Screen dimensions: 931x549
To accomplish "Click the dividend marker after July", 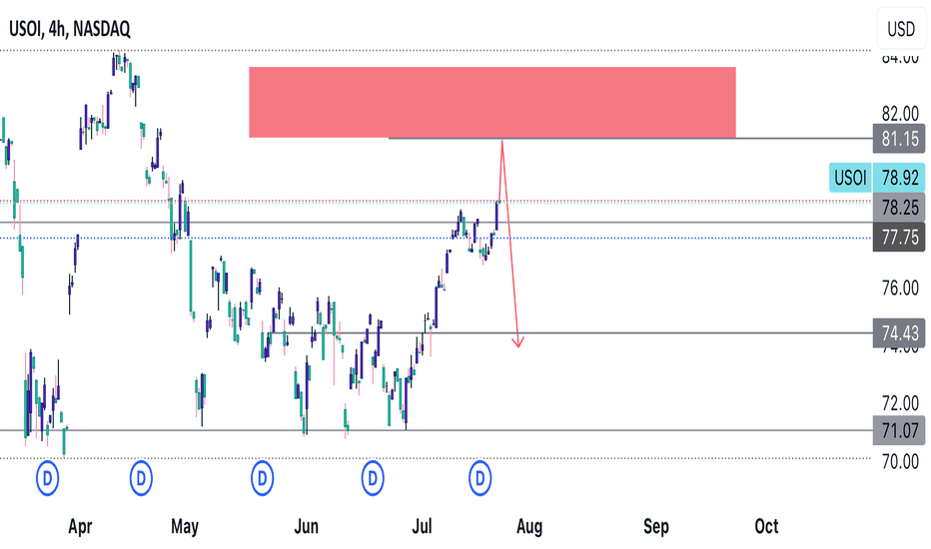I will tap(479, 477).
